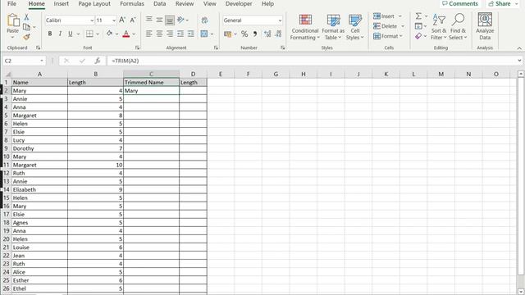
Task: Toggle Bold formatting
Action: point(50,34)
